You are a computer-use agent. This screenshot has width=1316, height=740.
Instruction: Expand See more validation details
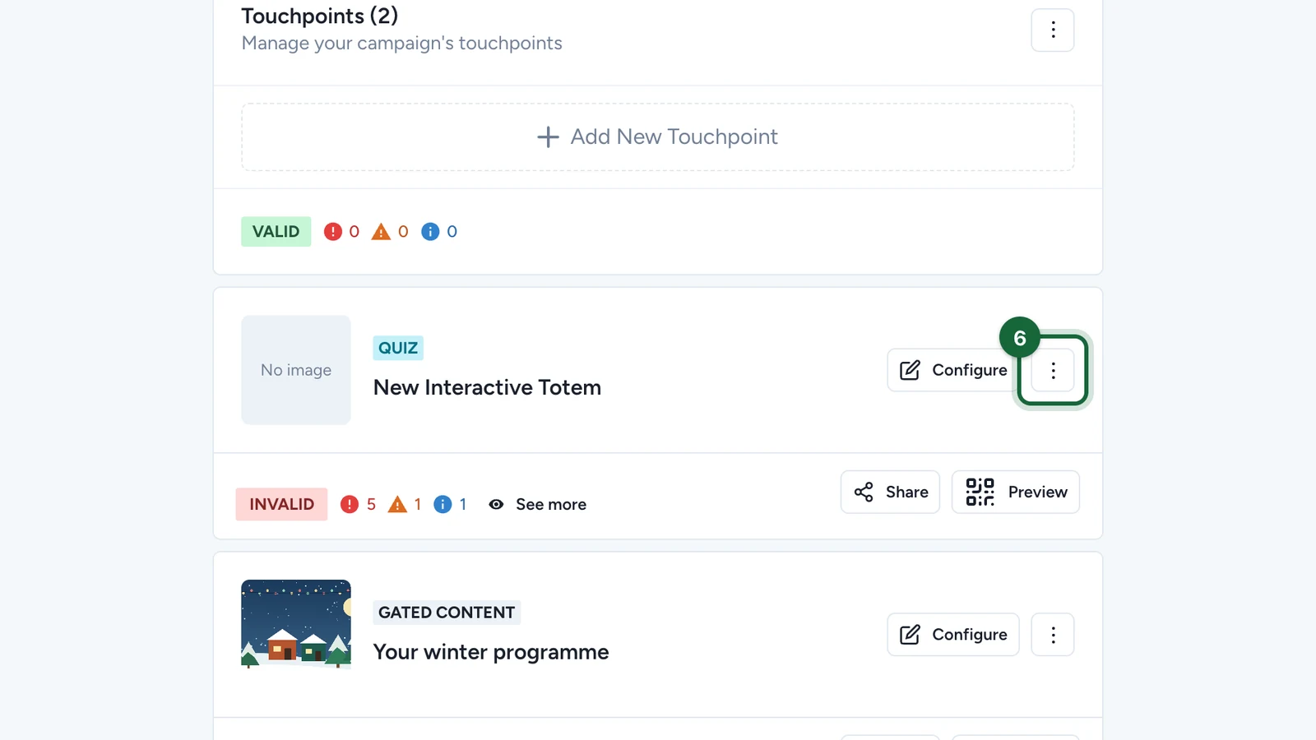coord(537,505)
